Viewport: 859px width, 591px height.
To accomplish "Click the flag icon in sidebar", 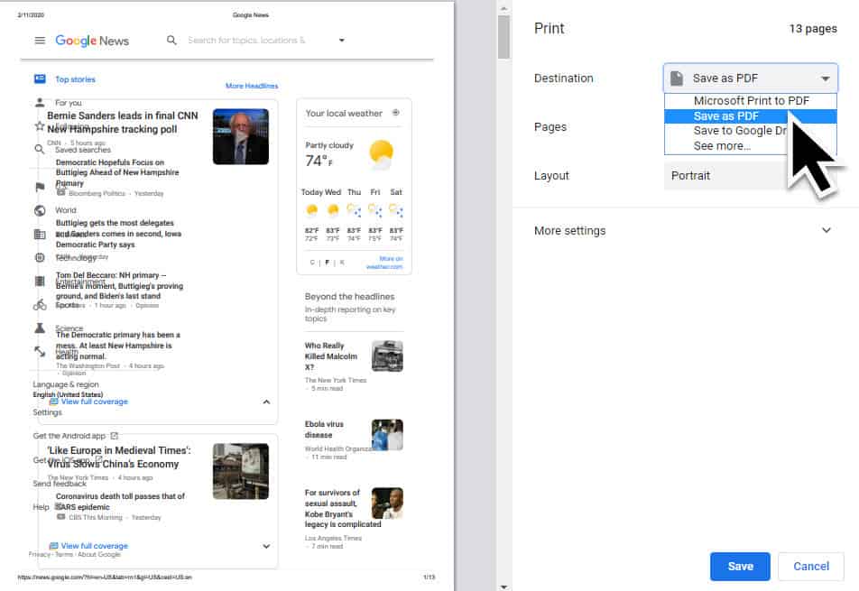I will click(x=40, y=187).
